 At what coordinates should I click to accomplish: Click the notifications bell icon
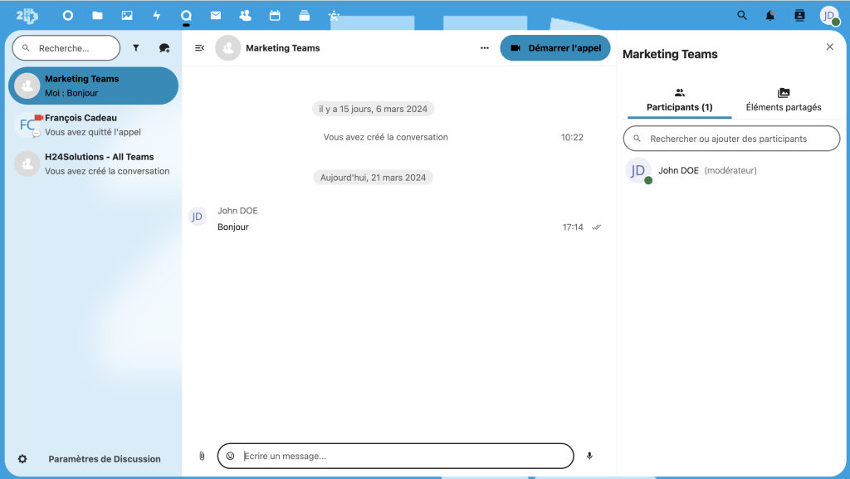[x=770, y=15]
